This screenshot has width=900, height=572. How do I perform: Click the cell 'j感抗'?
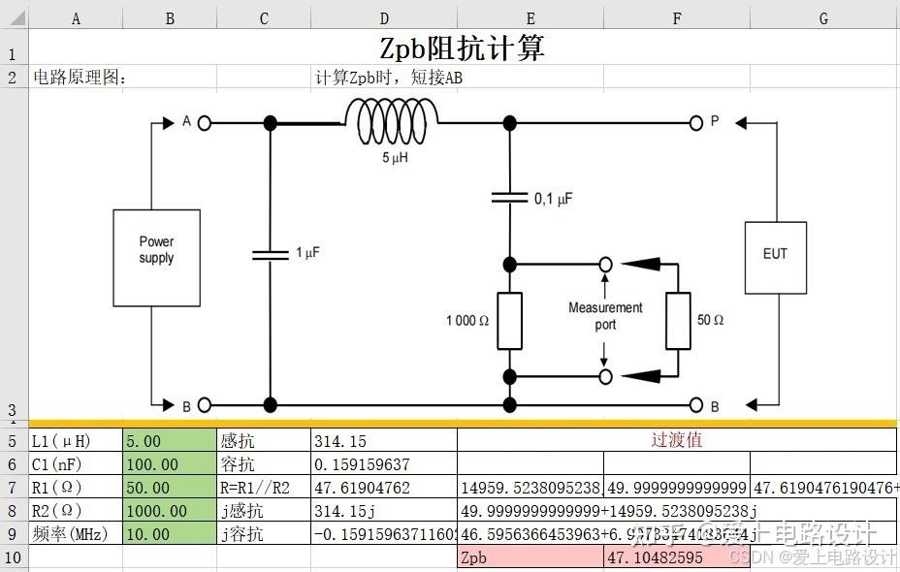point(264,510)
